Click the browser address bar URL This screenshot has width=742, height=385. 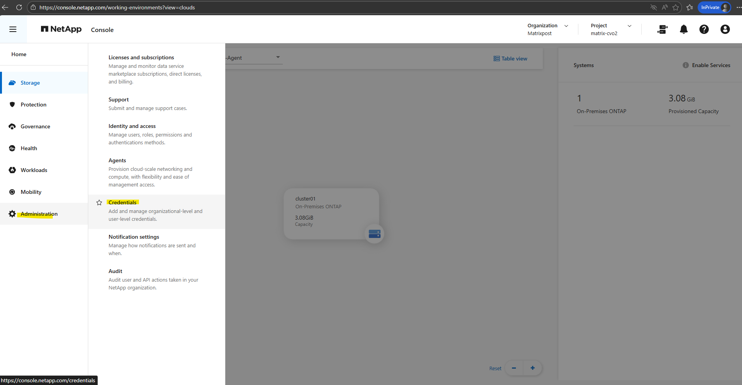pos(117,7)
